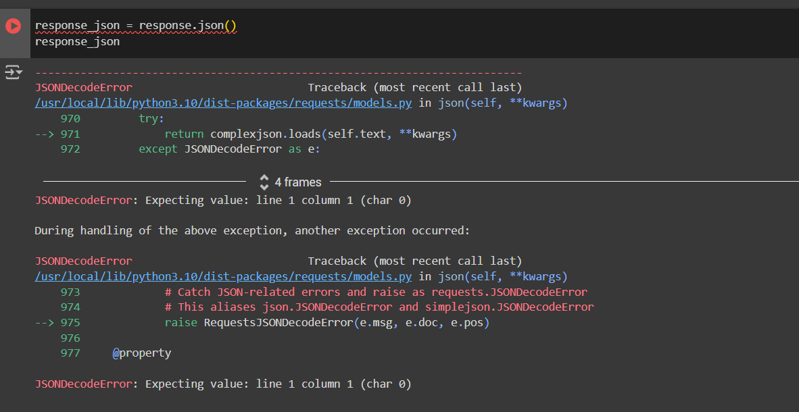Click the second red 'JSONDecodeError' traceback header
The height and width of the screenshot is (412, 799).
click(x=84, y=261)
